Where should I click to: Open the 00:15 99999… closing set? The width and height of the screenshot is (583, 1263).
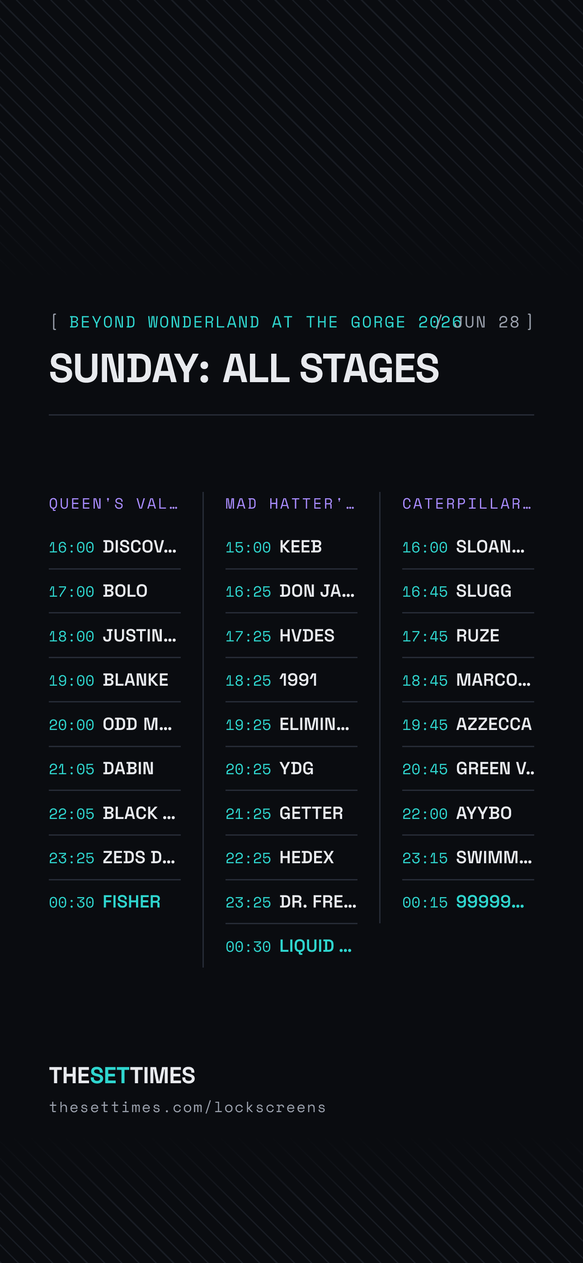tap(468, 902)
